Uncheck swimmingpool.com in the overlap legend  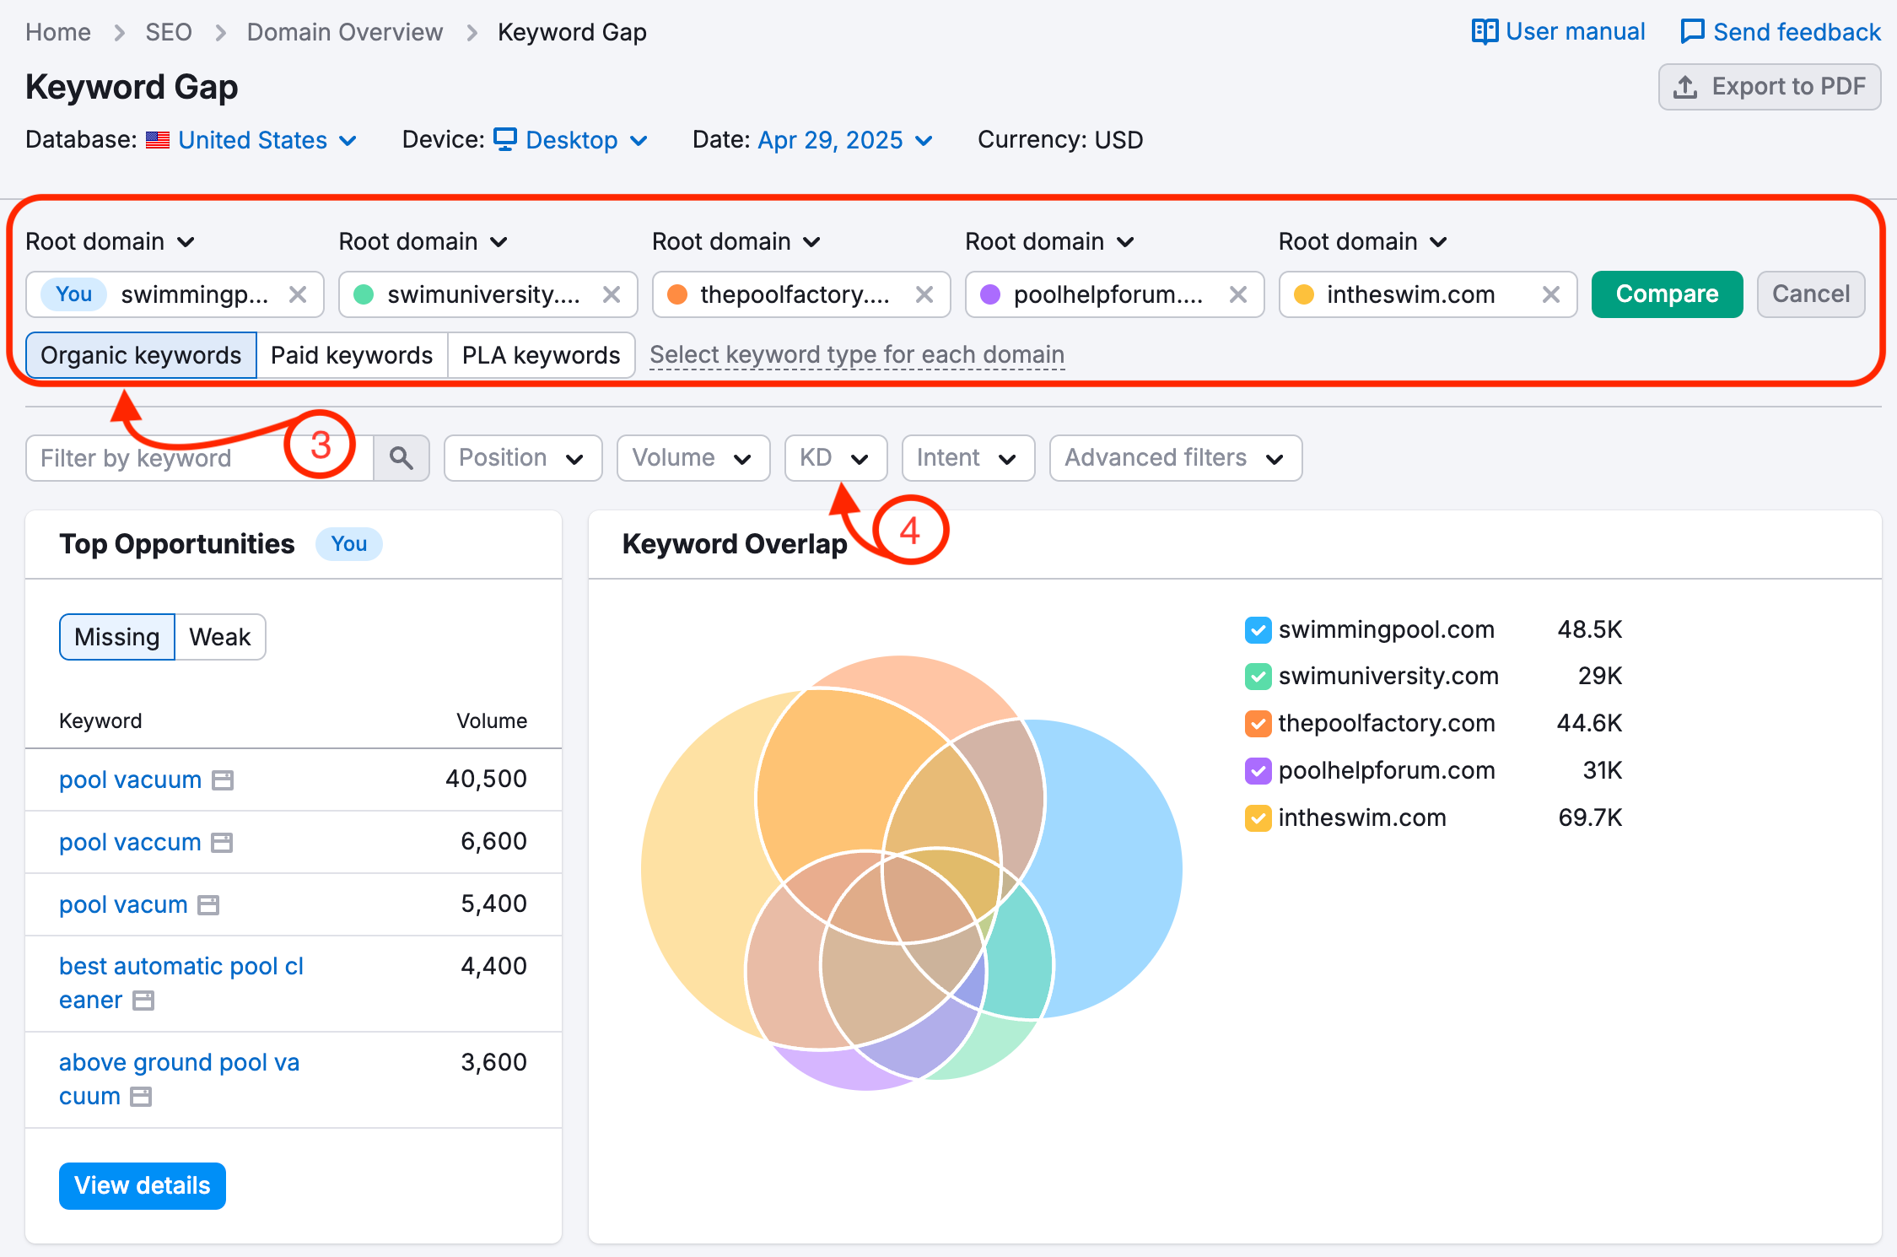pyautogui.click(x=1258, y=629)
